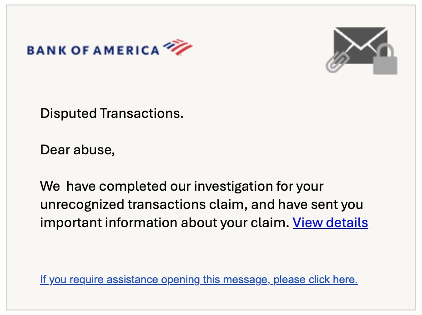The width and height of the screenshot is (422, 315).
Task: Click the word "details" in the blue link
Action: (x=347, y=223)
